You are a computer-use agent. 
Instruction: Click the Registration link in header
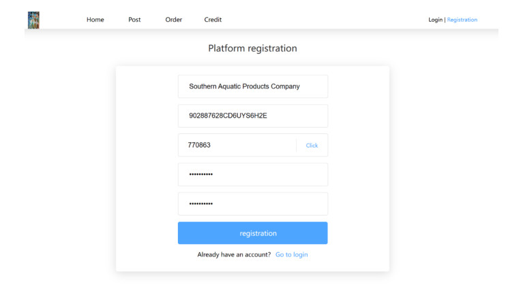462,20
